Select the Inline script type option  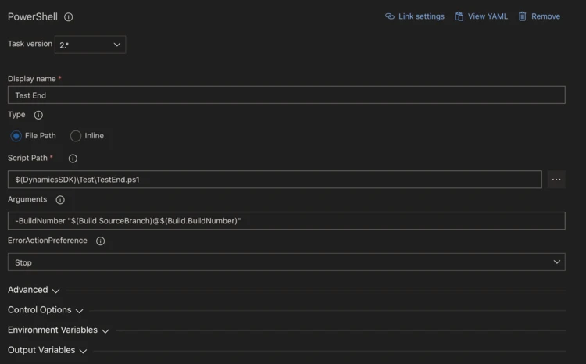76,136
